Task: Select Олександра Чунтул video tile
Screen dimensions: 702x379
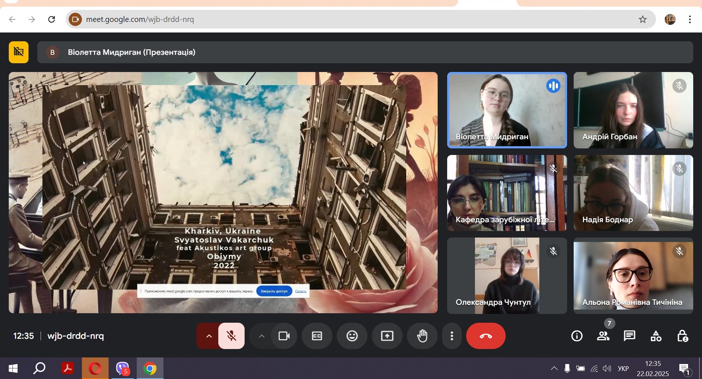Action: point(507,276)
